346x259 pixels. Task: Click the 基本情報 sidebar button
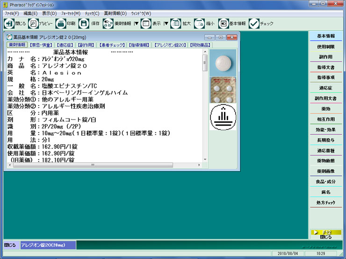(x=326, y=36)
